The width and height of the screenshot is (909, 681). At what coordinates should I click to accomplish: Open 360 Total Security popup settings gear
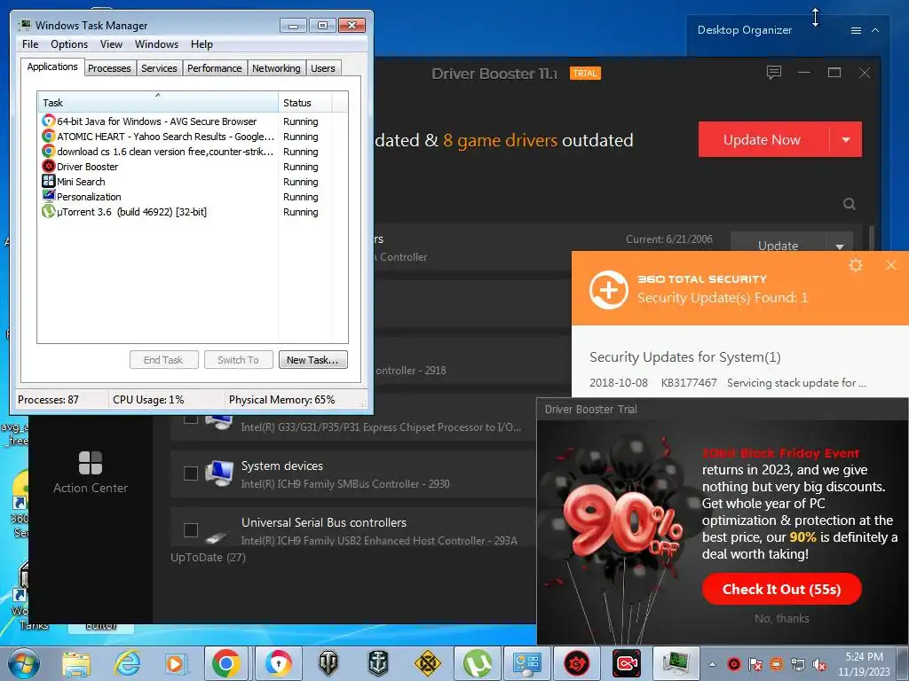tap(856, 265)
